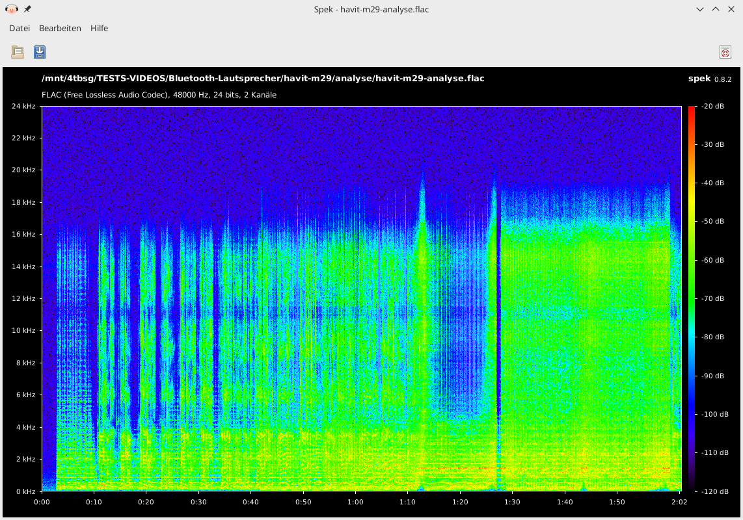The image size is (743, 520).
Task: Click the 0:00 time axis label
Action: 42,502
